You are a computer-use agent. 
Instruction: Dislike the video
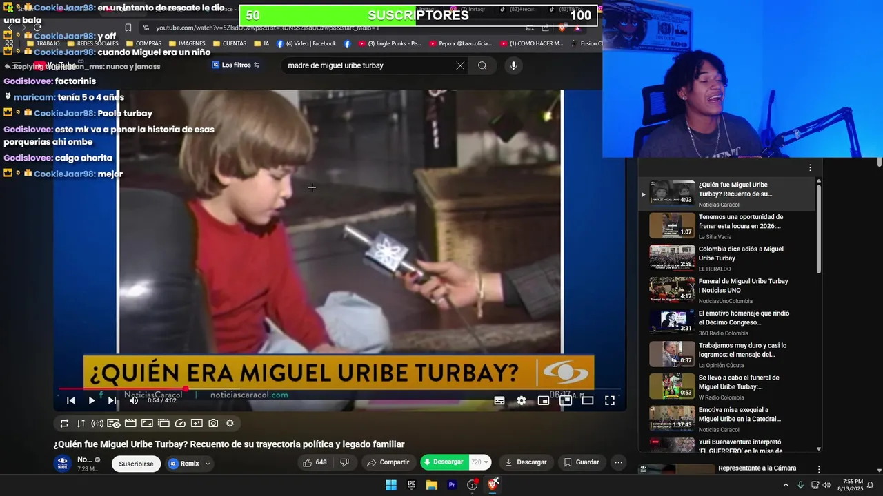(x=344, y=462)
